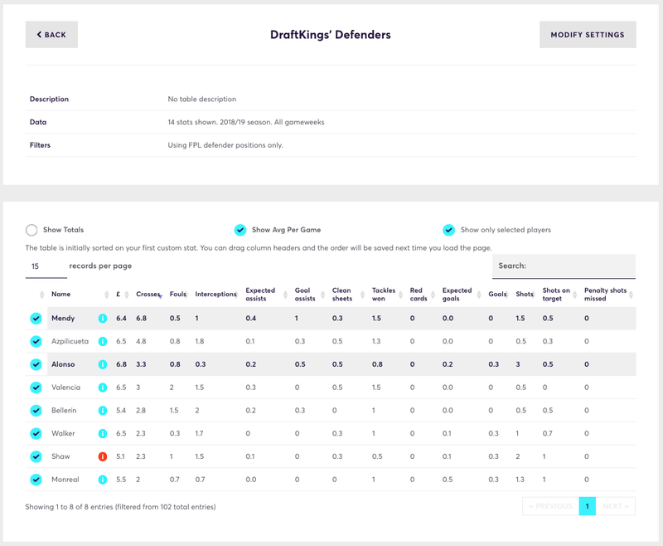Sort table by Goals column
This screenshot has width=663, height=546.
coord(497,295)
